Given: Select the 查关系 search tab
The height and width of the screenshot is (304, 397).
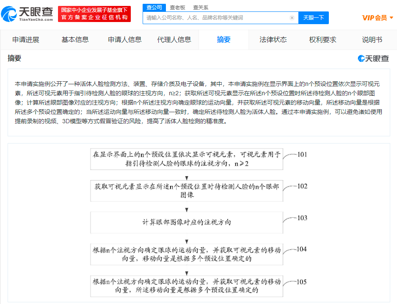Looking at the screenshot, I should pyautogui.click(x=201, y=8).
